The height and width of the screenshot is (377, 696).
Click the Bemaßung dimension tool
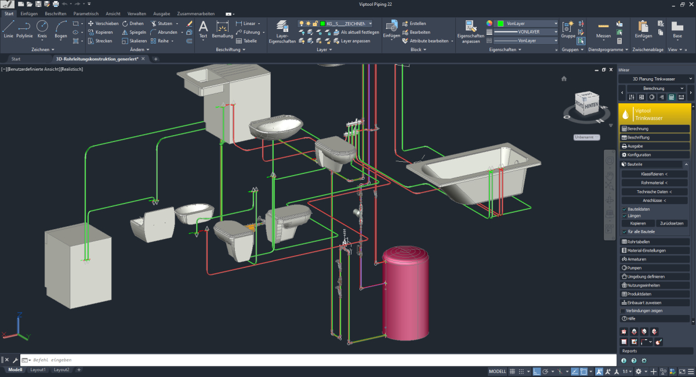click(222, 29)
